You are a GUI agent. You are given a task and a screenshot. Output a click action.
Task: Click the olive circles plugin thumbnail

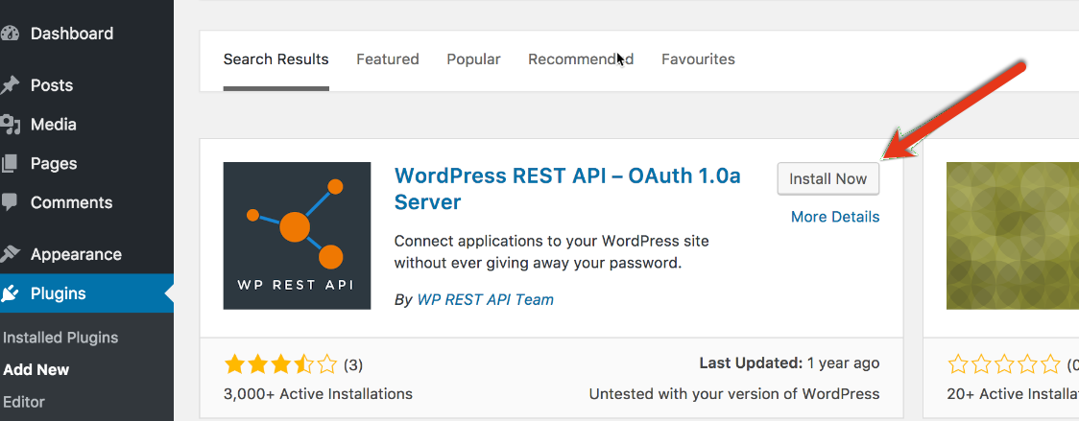[1012, 236]
